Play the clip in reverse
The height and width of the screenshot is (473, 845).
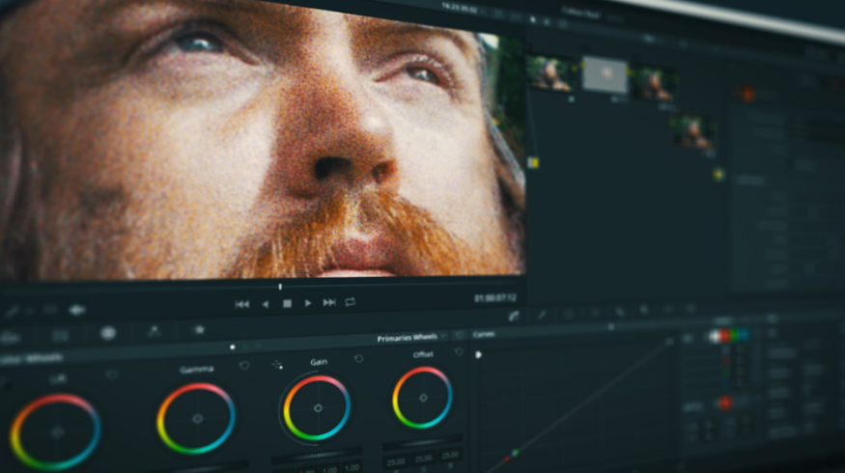click(266, 303)
